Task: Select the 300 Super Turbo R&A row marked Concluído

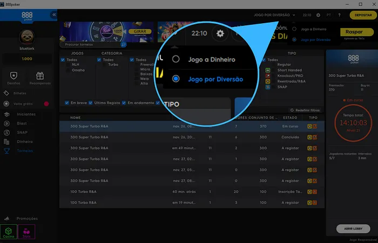Action: coord(192,137)
